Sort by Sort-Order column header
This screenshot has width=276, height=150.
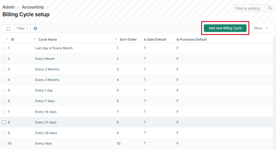[128, 39]
